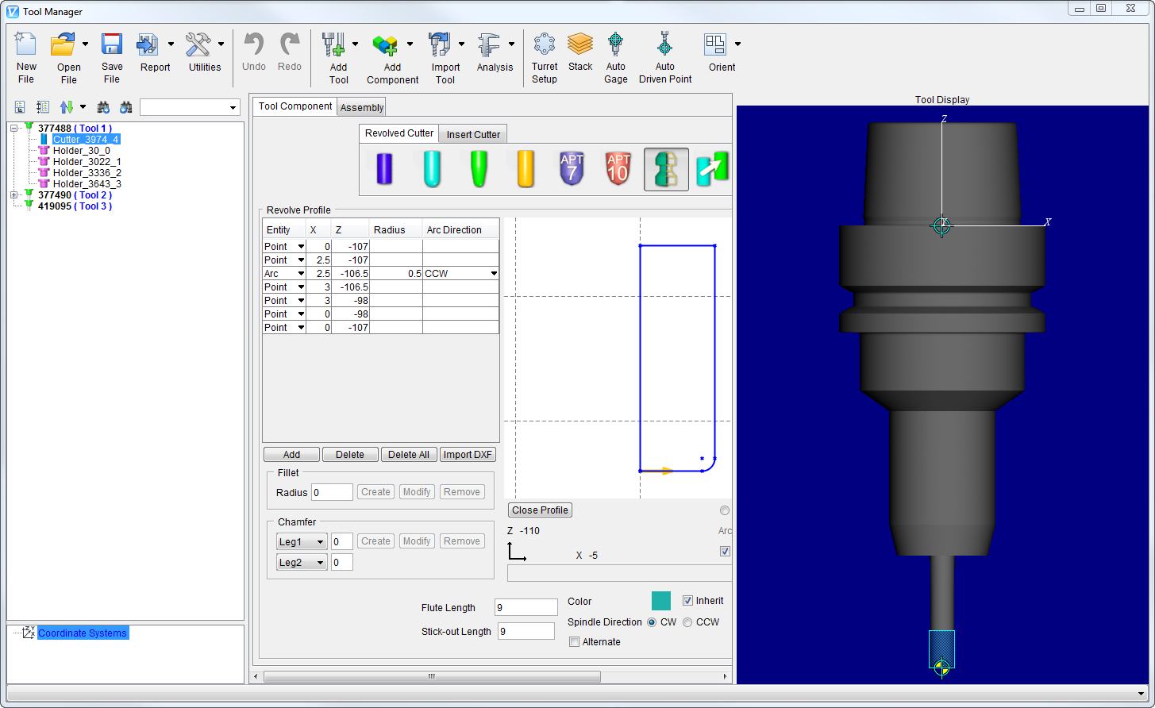The width and height of the screenshot is (1155, 708).
Task: Enable the Alternate option
Action: [574, 641]
